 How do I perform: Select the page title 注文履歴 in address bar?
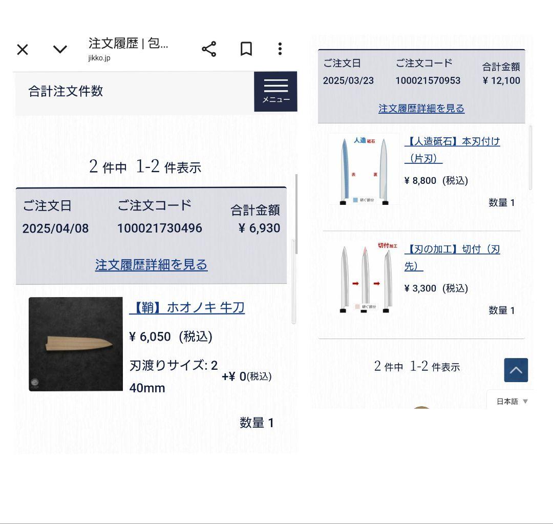point(113,44)
